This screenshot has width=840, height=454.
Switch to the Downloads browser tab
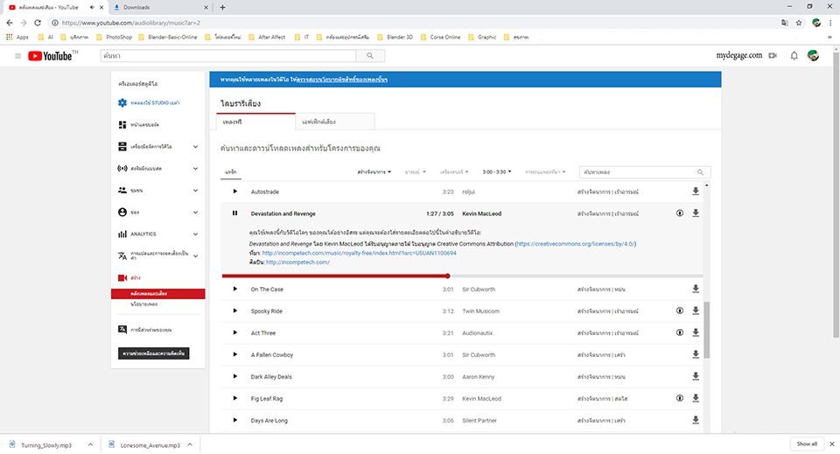click(160, 8)
